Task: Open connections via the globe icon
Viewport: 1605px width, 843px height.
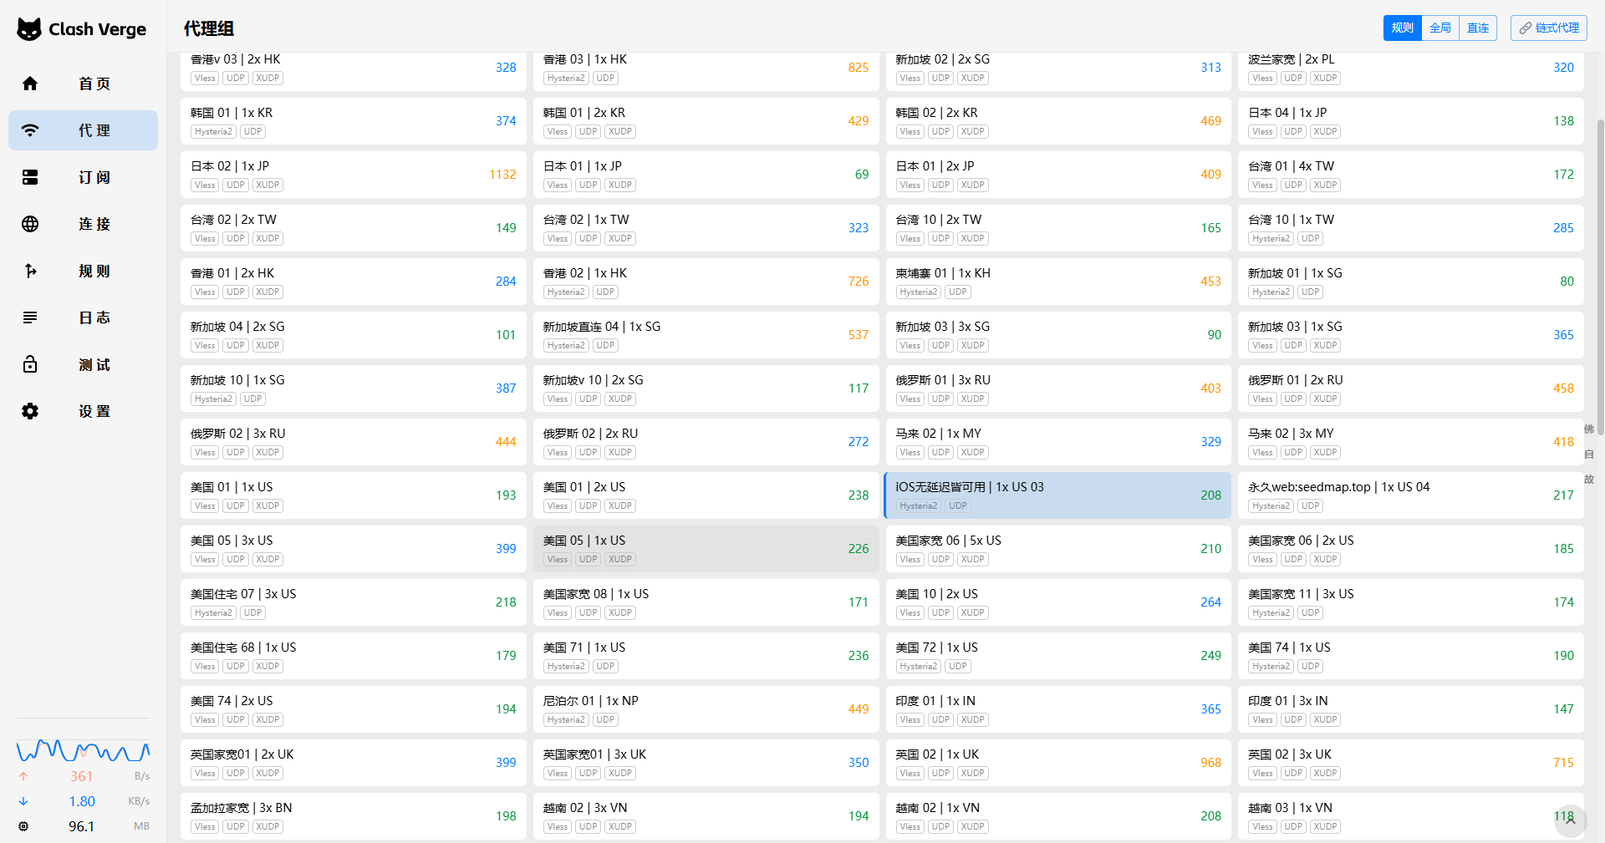Action: [x=30, y=224]
